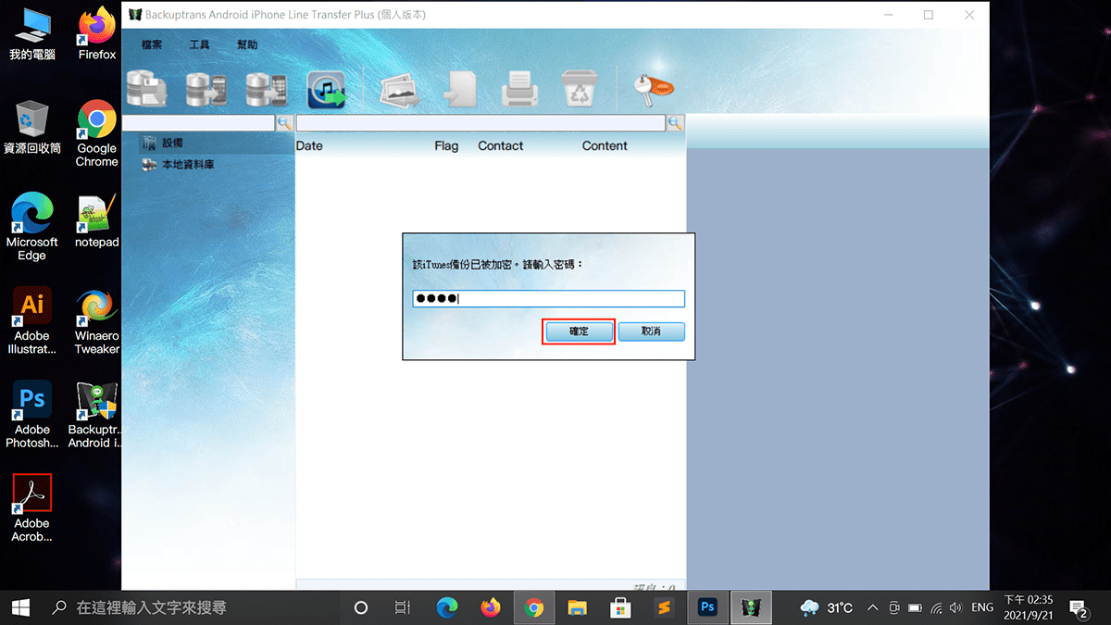
Task: Open the 檔案 menu
Action: point(152,44)
